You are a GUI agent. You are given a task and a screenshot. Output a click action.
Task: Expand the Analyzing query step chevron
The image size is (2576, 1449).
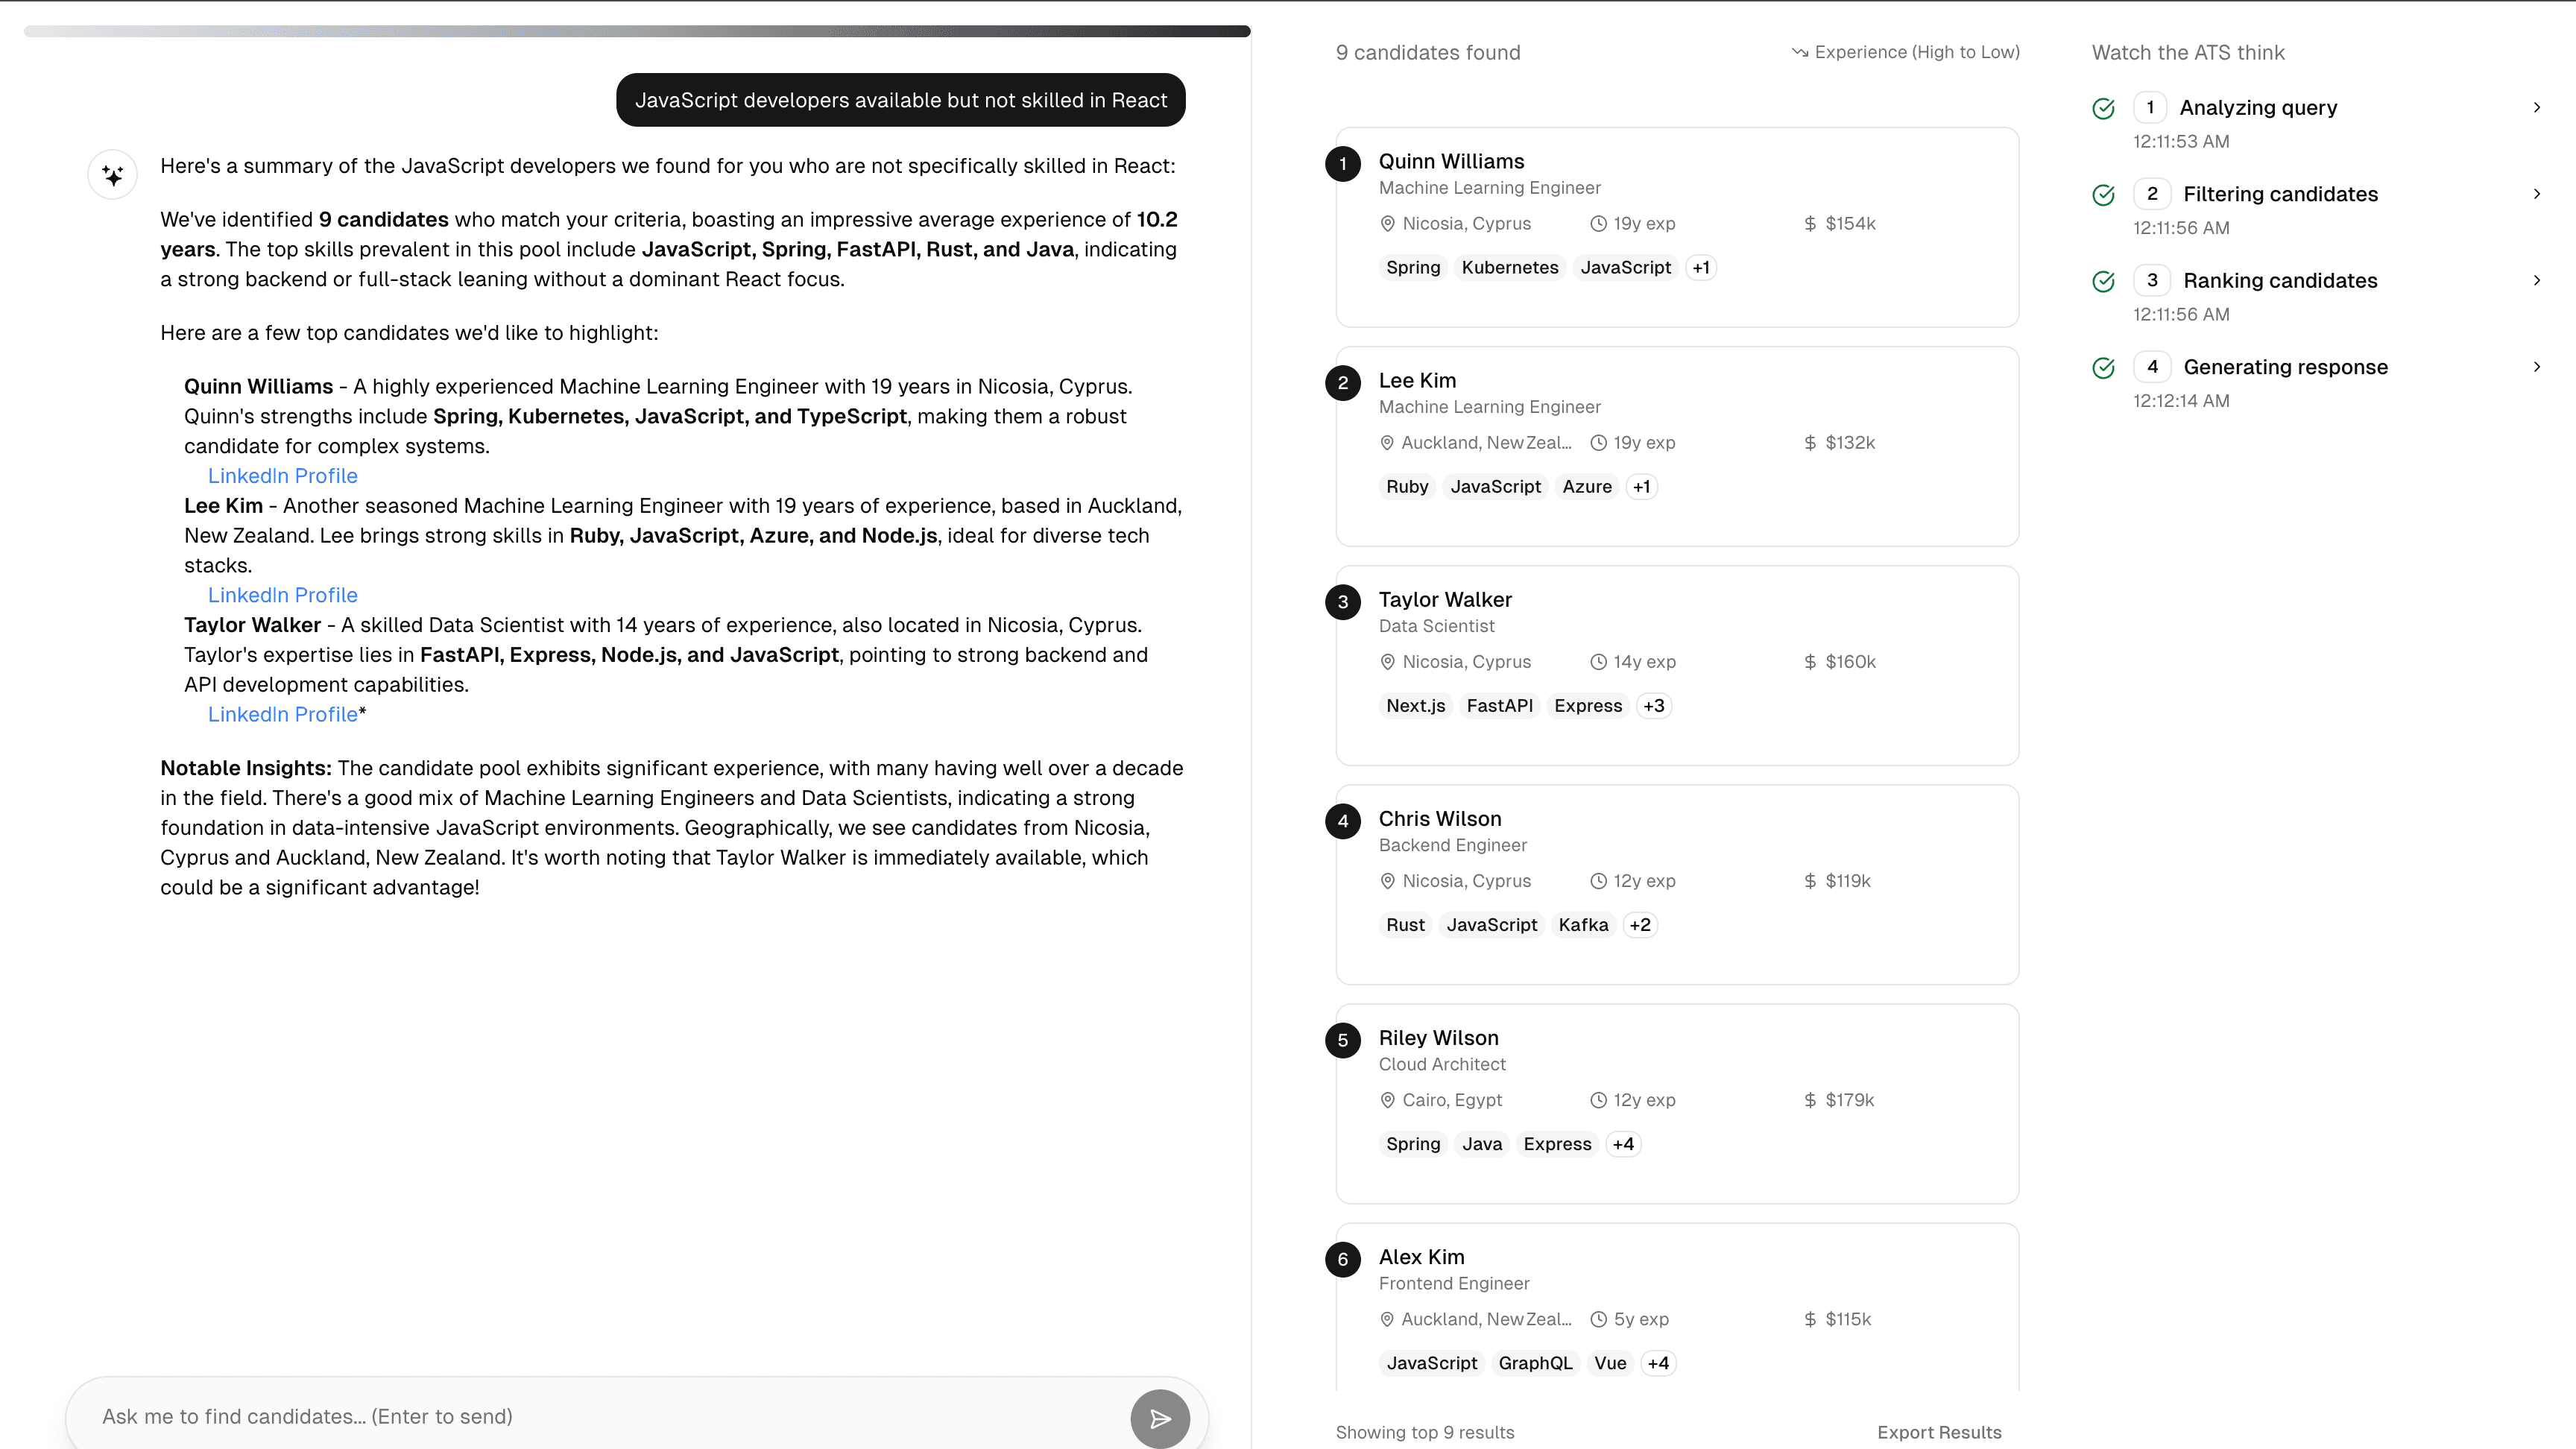2537,107
